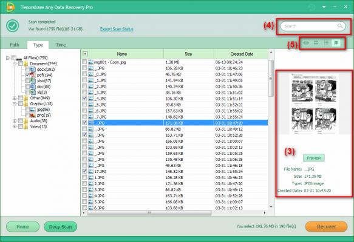The width and height of the screenshot is (354, 242).
Task: Sort by the Size column header
Action: tap(188, 54)
